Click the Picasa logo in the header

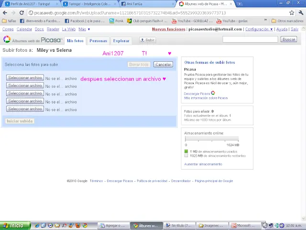[x=33, y=40]
